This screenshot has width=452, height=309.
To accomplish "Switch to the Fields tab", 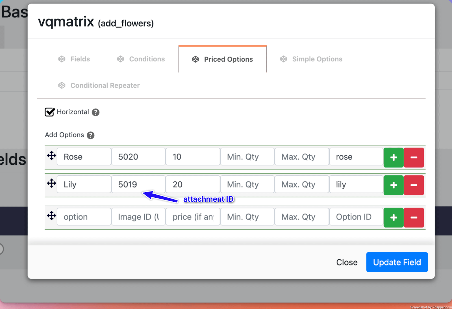I will coord(74,59).
